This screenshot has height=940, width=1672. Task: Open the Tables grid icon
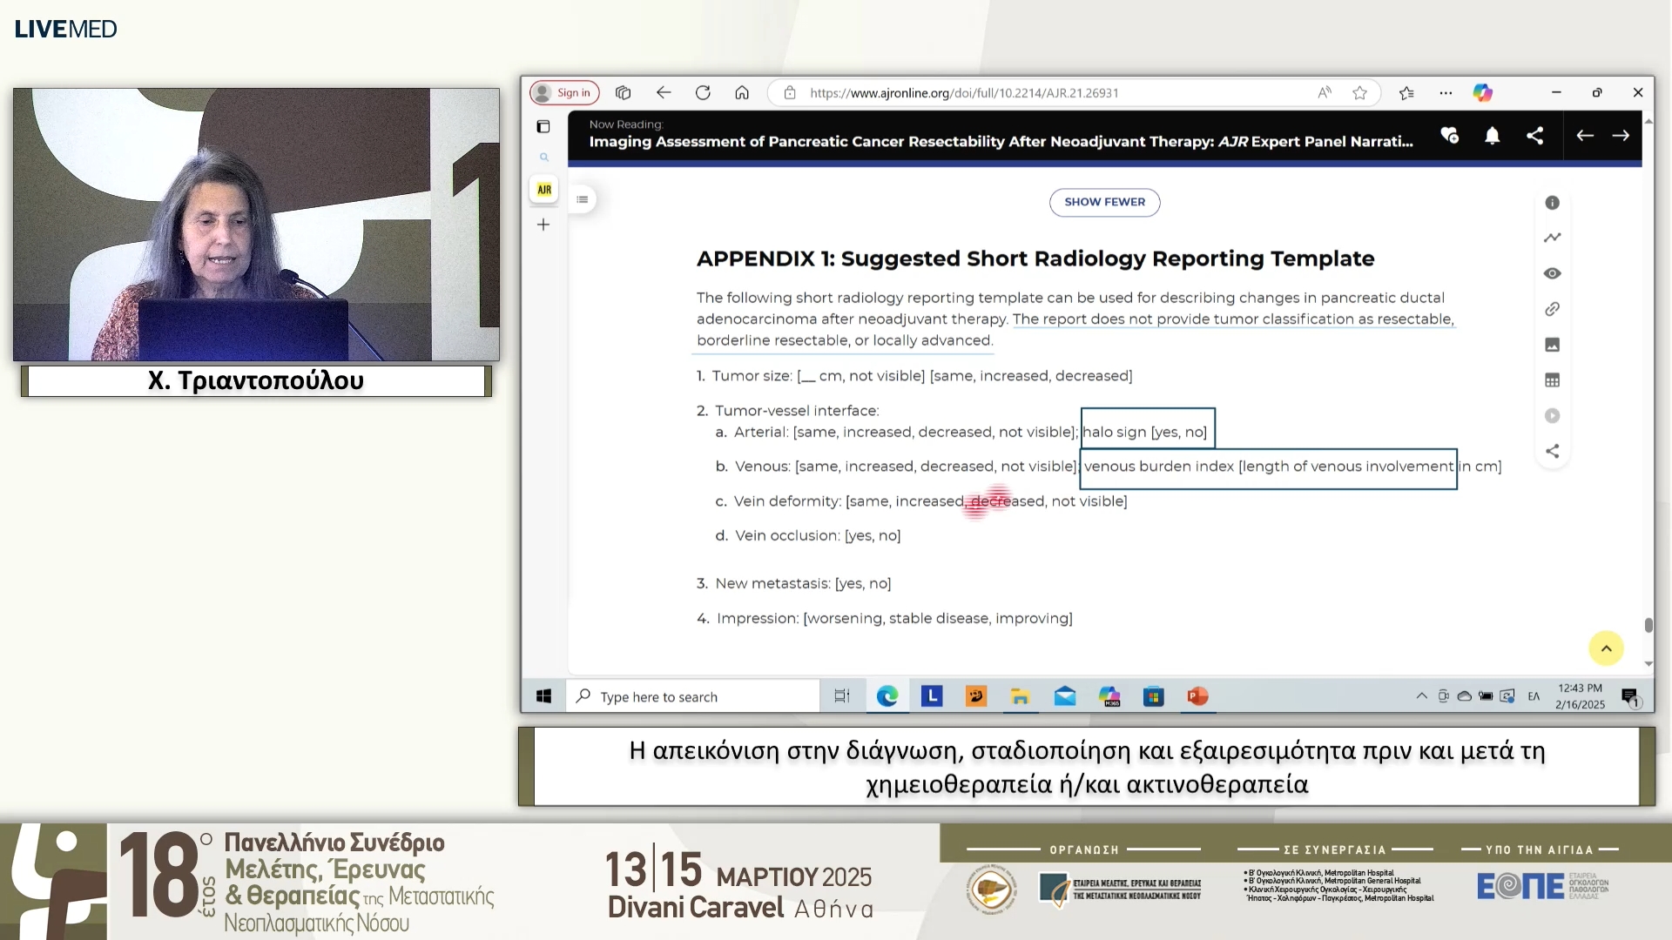[x=1552, y=380]
